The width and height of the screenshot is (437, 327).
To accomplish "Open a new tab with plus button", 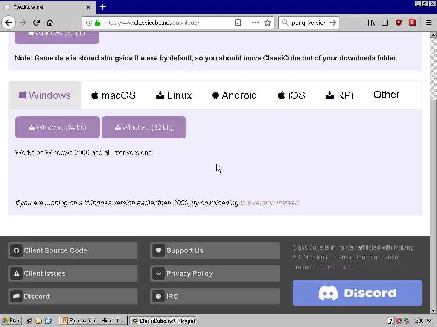I will click(x=102, y=7).
